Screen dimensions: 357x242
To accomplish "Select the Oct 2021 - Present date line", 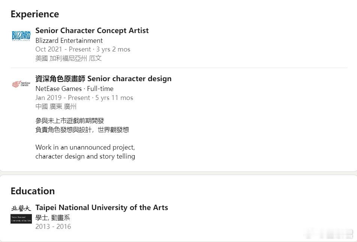I will [83, 49].
